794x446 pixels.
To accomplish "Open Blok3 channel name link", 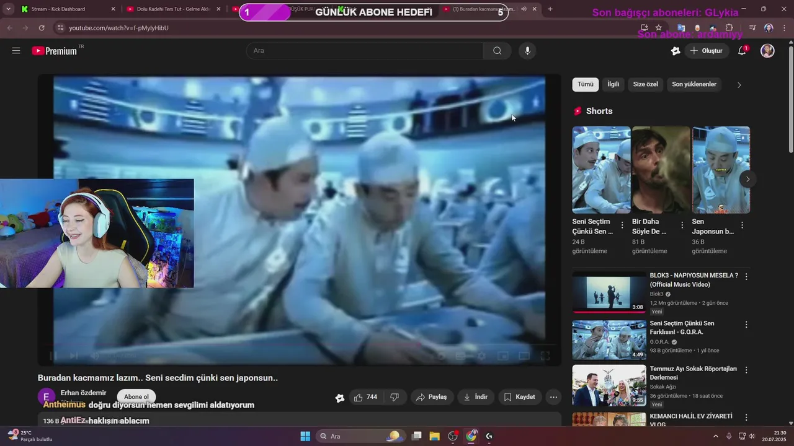I will [656, 294].
